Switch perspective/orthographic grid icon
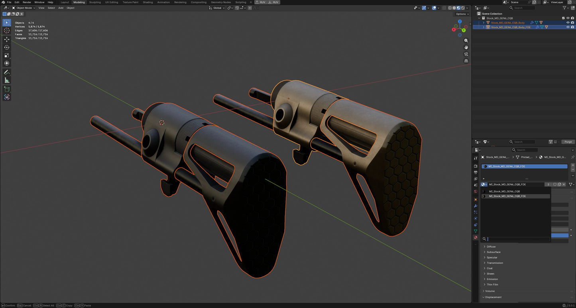Screen dimensions: 576x308 pos(466,61)
